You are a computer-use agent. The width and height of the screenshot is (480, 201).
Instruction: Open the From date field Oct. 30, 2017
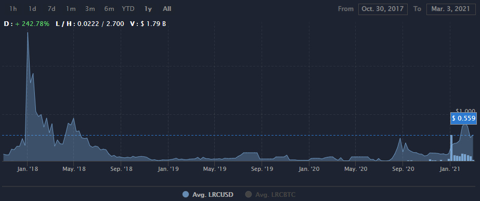coord(383,9)
